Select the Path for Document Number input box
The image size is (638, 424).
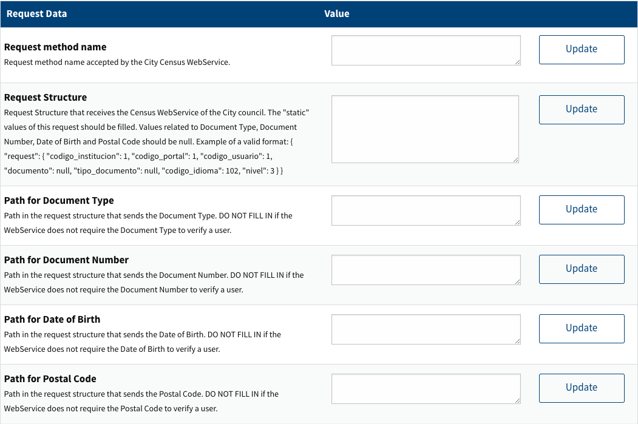pyautogui.click(x=425, y=269)
